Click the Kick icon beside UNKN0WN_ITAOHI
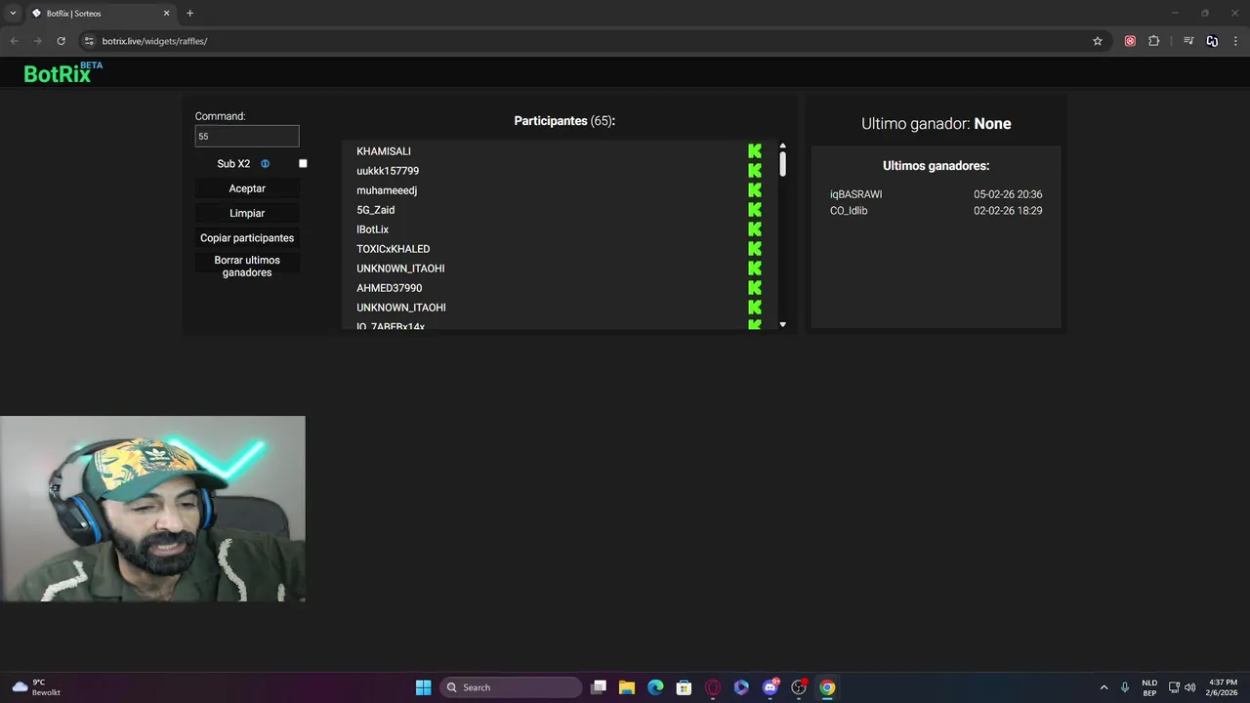 755,269
